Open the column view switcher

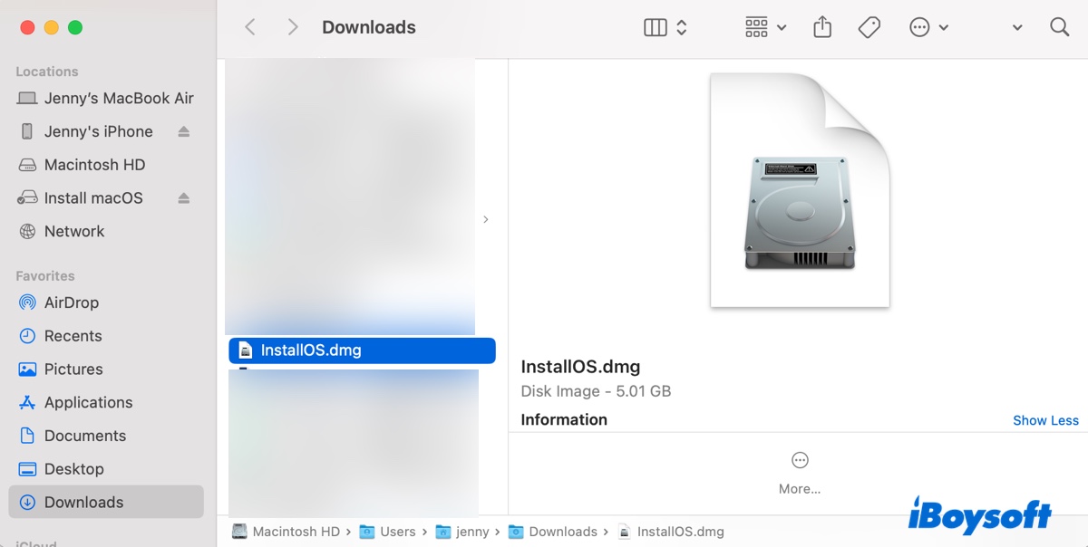point(665,28)
